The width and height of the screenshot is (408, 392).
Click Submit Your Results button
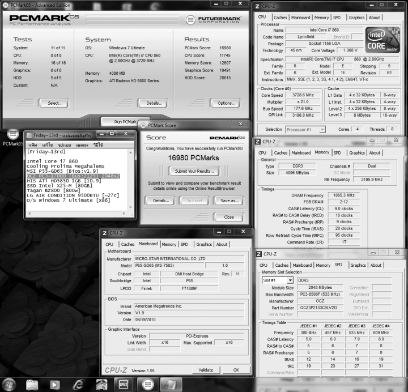(194, 171)
